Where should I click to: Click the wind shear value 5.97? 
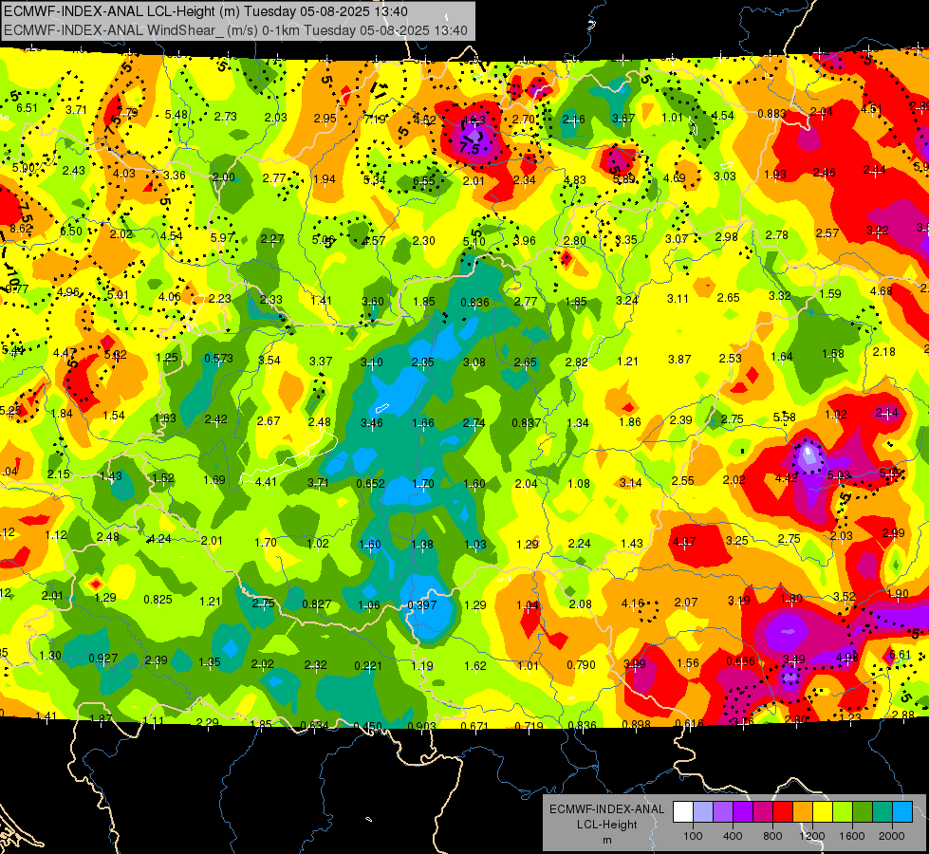pos(223,237)
